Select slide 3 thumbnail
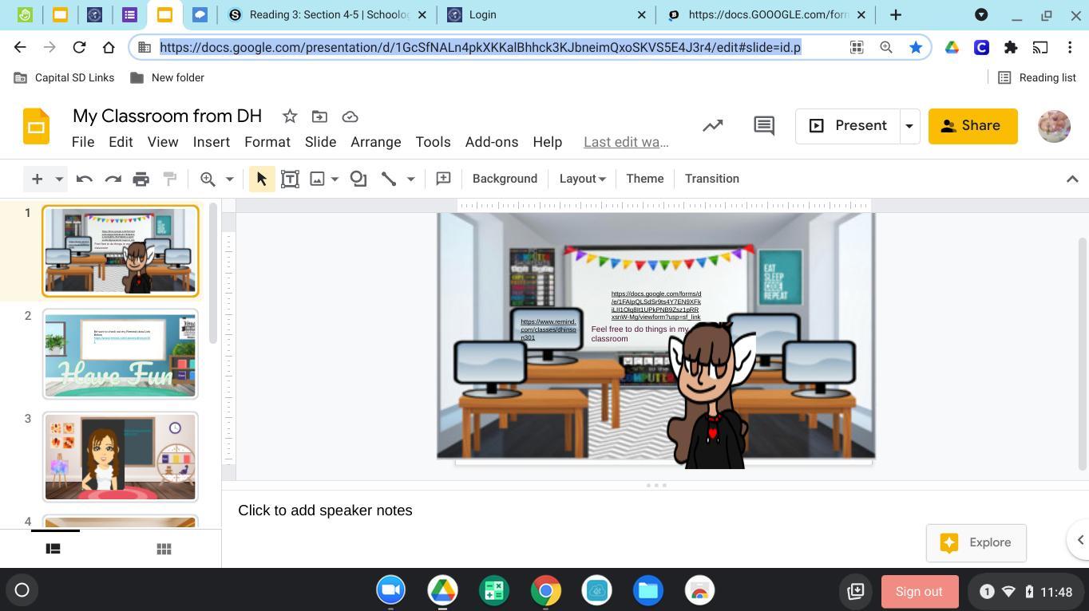The height and width of the screenshot is (611, 1089). tap(121, 457)
